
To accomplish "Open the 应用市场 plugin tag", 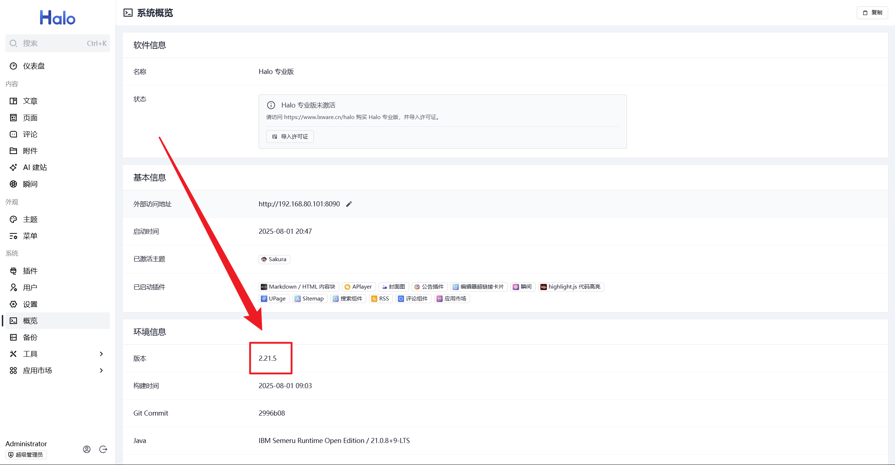I will pyautogui.click(x=452, y=299).
